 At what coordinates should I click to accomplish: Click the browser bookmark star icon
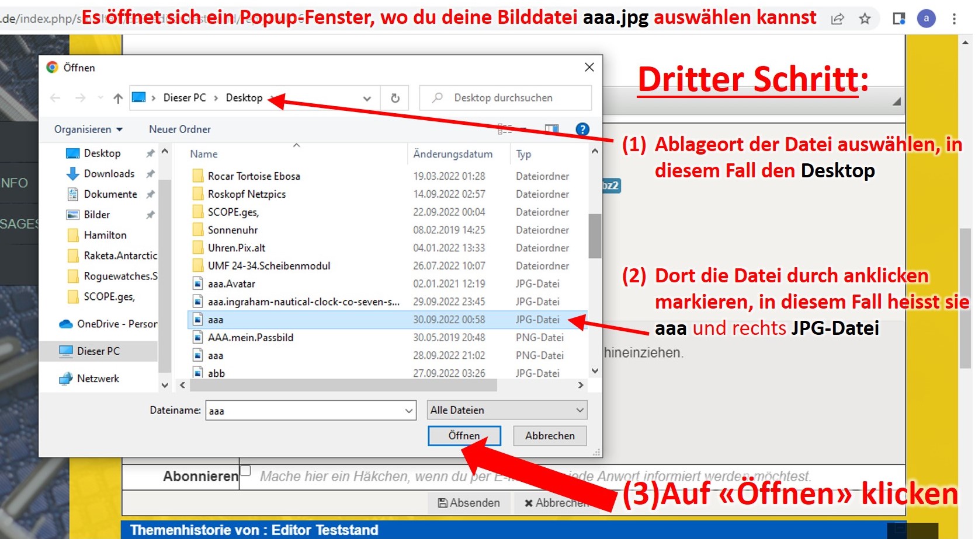coord(865,19)
